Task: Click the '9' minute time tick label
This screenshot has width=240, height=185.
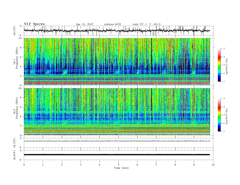Action: [194, 165]
